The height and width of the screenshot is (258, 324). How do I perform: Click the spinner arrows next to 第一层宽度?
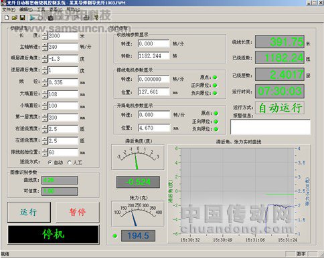tap(45, 118)
